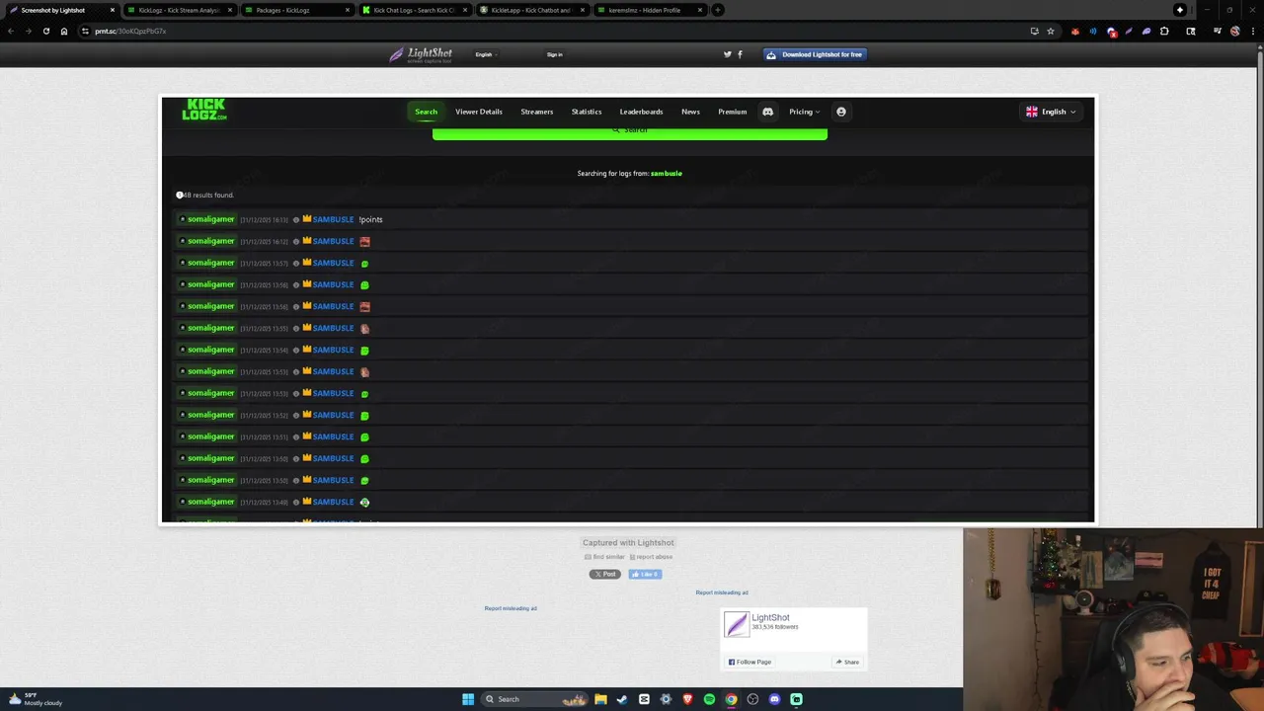This screenshot has width=1264, height=711.
Task: Click the Facebook 'Like' button
Action: [645, 574]
